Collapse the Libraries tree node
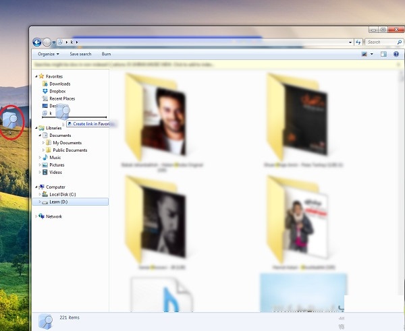405x331 pixels. click(36, 128)
